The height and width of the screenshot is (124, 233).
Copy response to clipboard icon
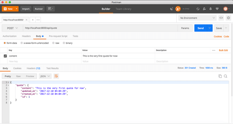220,76
